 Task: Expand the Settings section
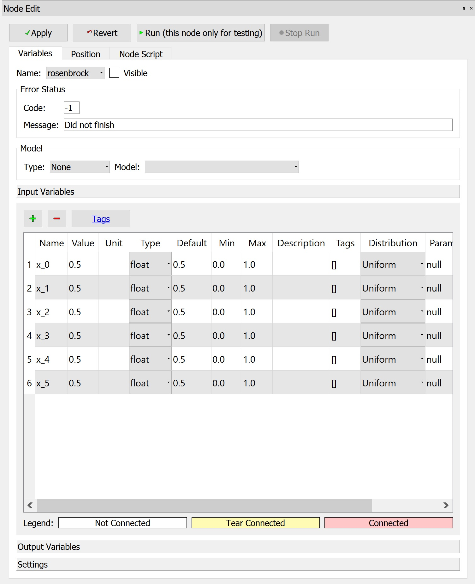click(238, 564)
